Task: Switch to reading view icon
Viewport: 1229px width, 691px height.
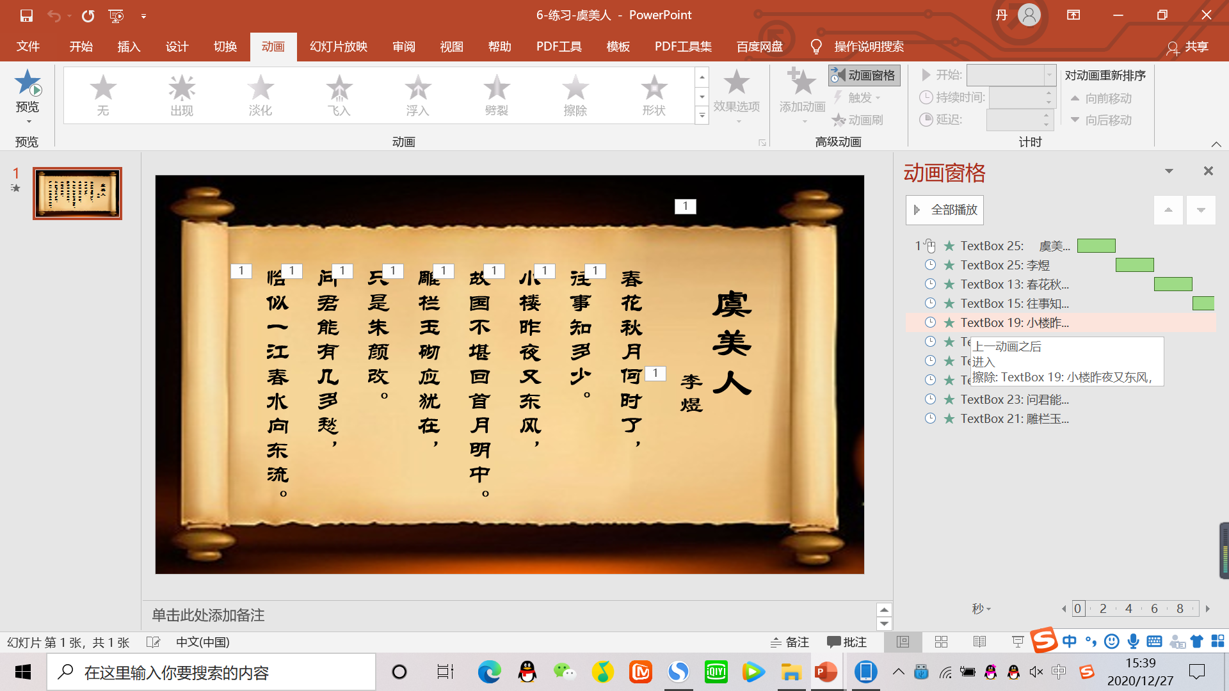Action: (x=979, y=642)
